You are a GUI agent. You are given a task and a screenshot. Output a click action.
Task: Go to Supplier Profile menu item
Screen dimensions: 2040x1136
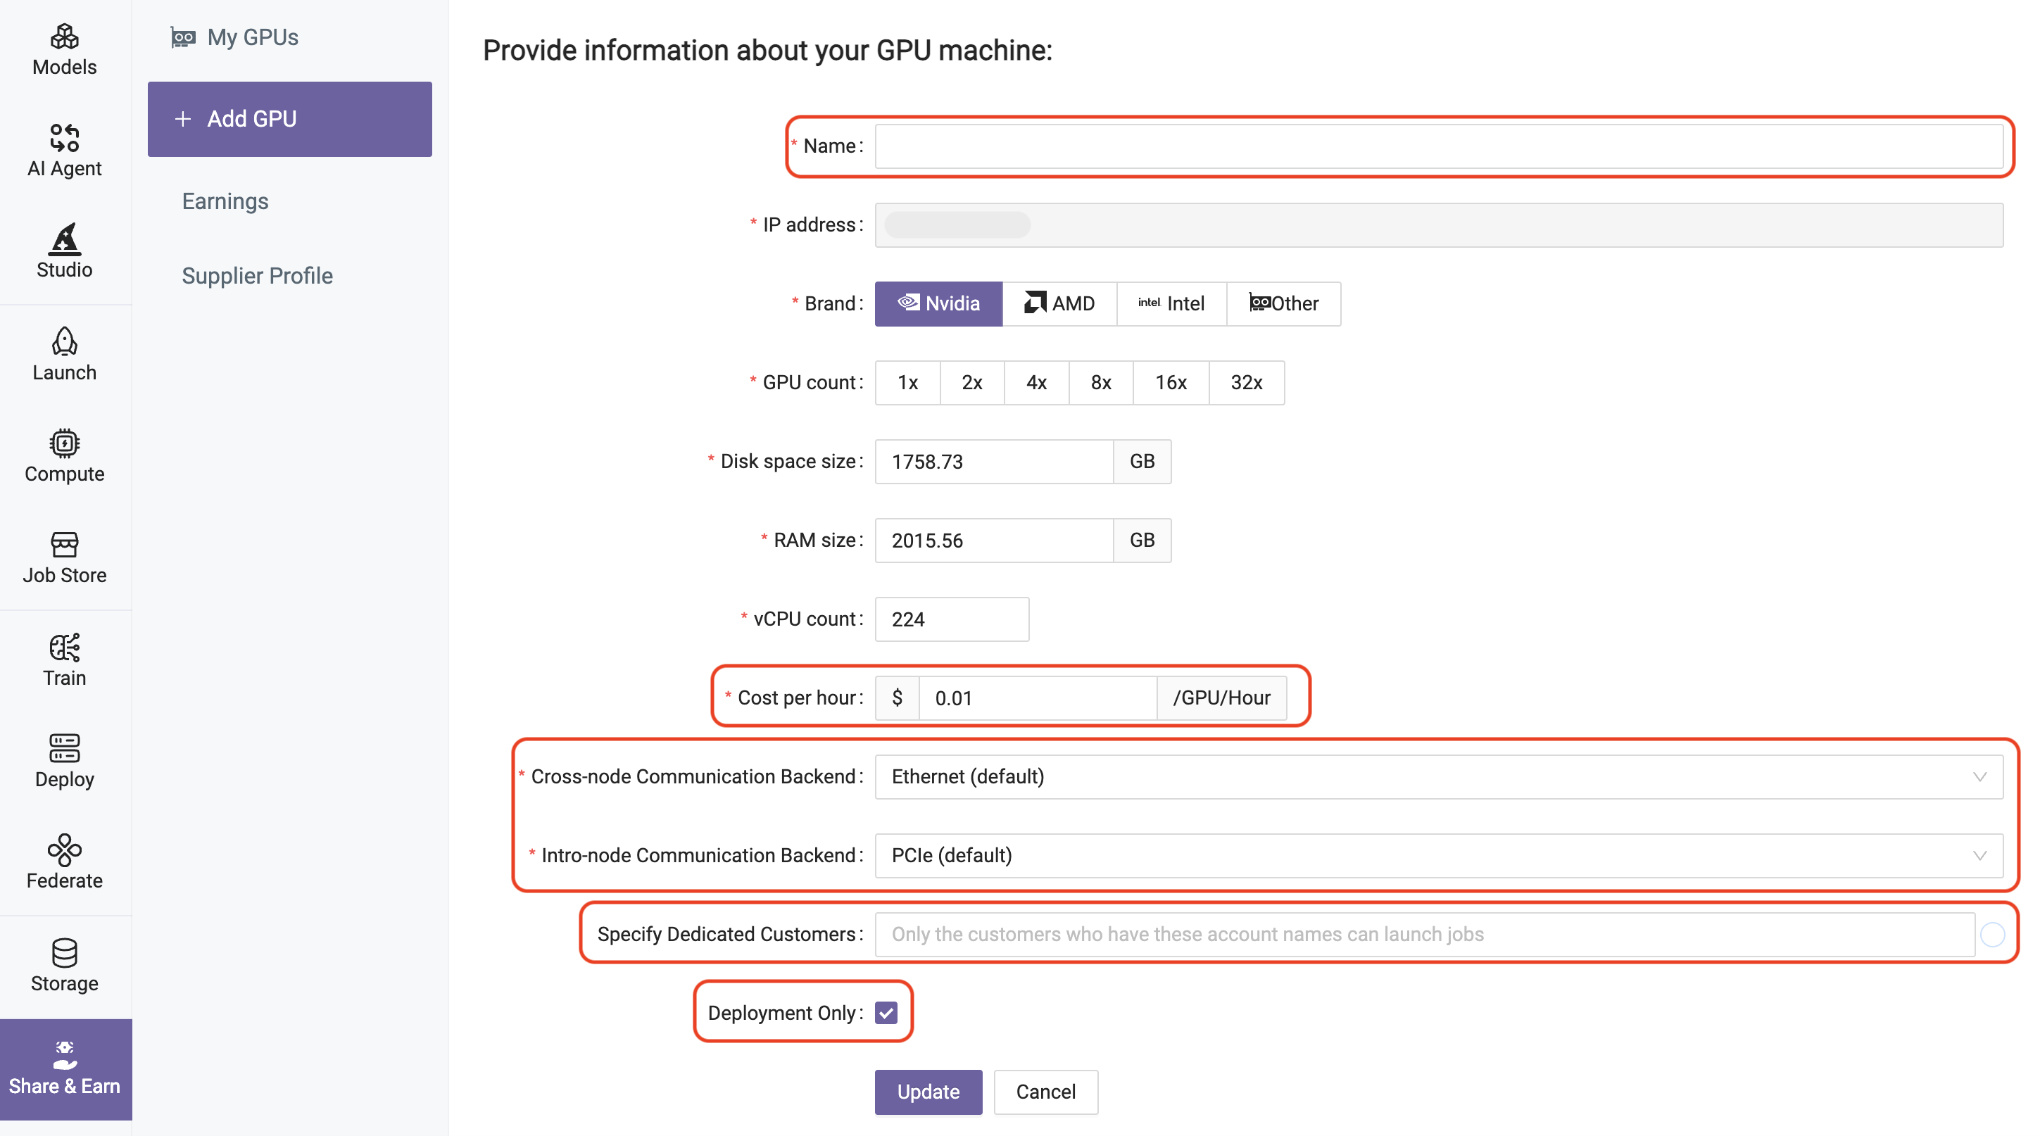coord(258,275)
